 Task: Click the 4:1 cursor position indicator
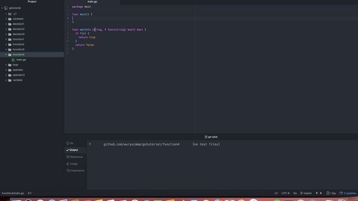tap(30, 193)
